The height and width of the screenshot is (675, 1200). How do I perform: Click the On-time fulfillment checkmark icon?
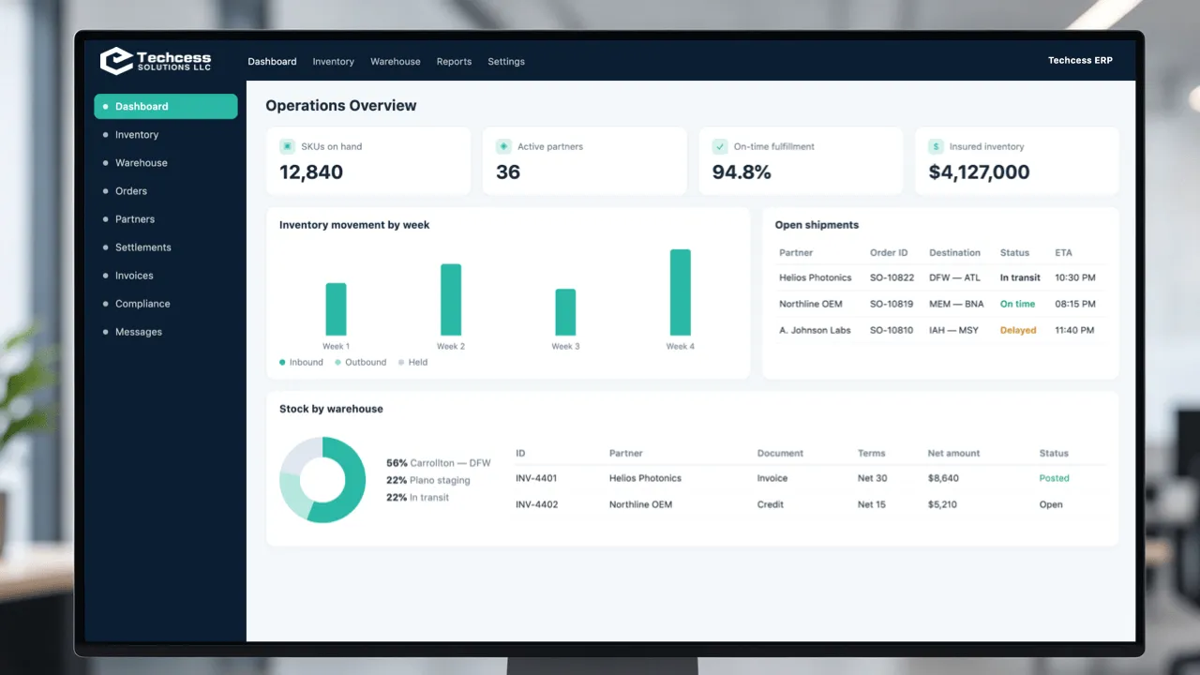(x=720, y=146)
